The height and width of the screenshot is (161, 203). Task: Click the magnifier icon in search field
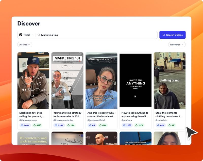39,35
